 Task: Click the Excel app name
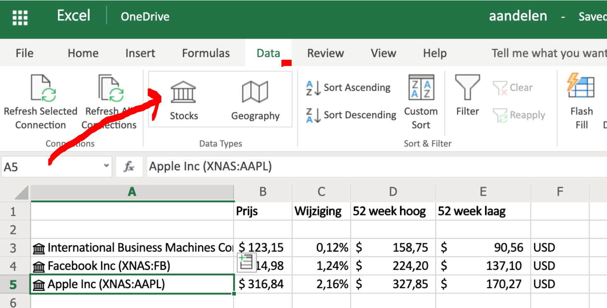click(73, 16)
